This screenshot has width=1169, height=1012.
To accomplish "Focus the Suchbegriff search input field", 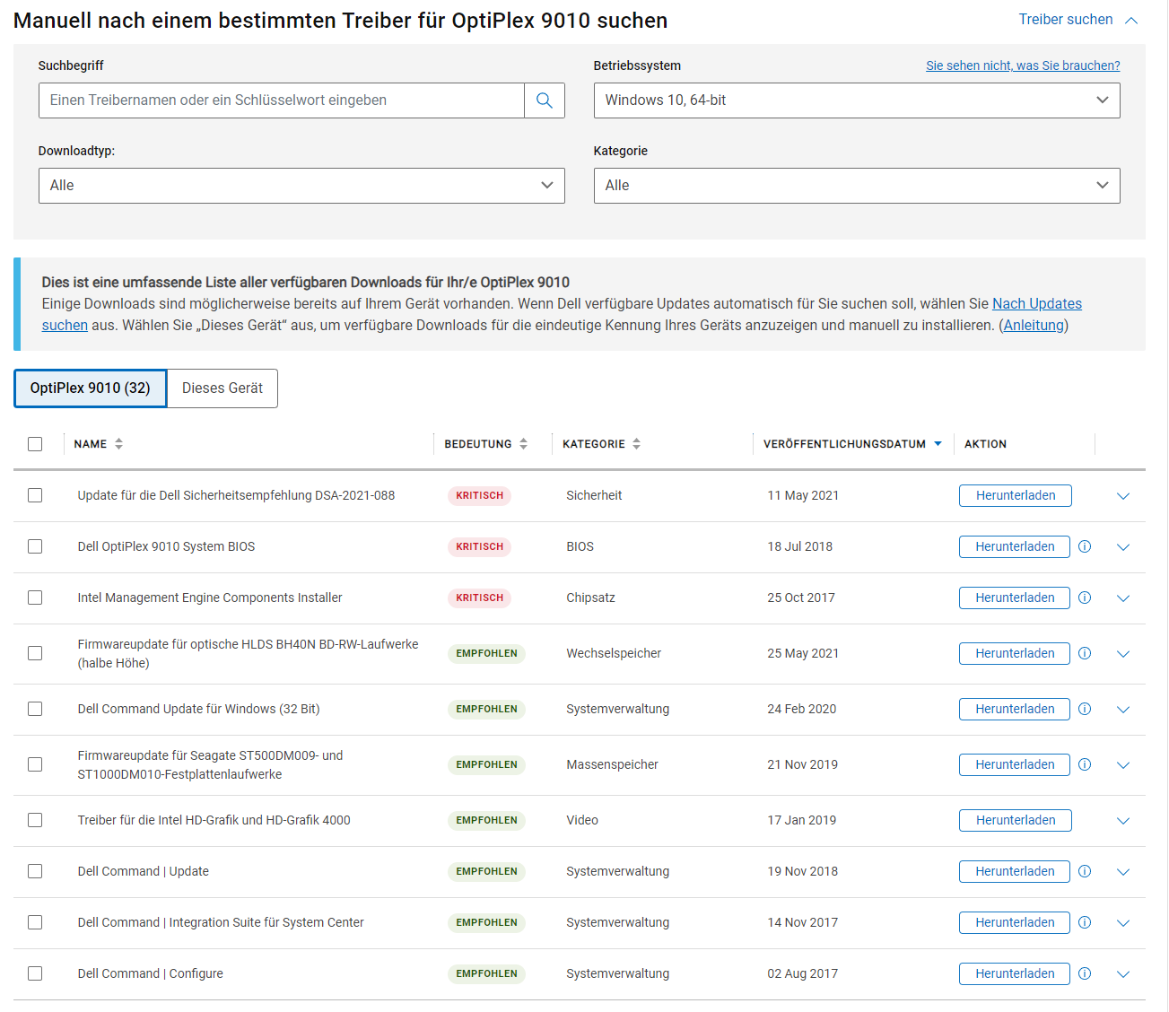I will pos(282,100).
